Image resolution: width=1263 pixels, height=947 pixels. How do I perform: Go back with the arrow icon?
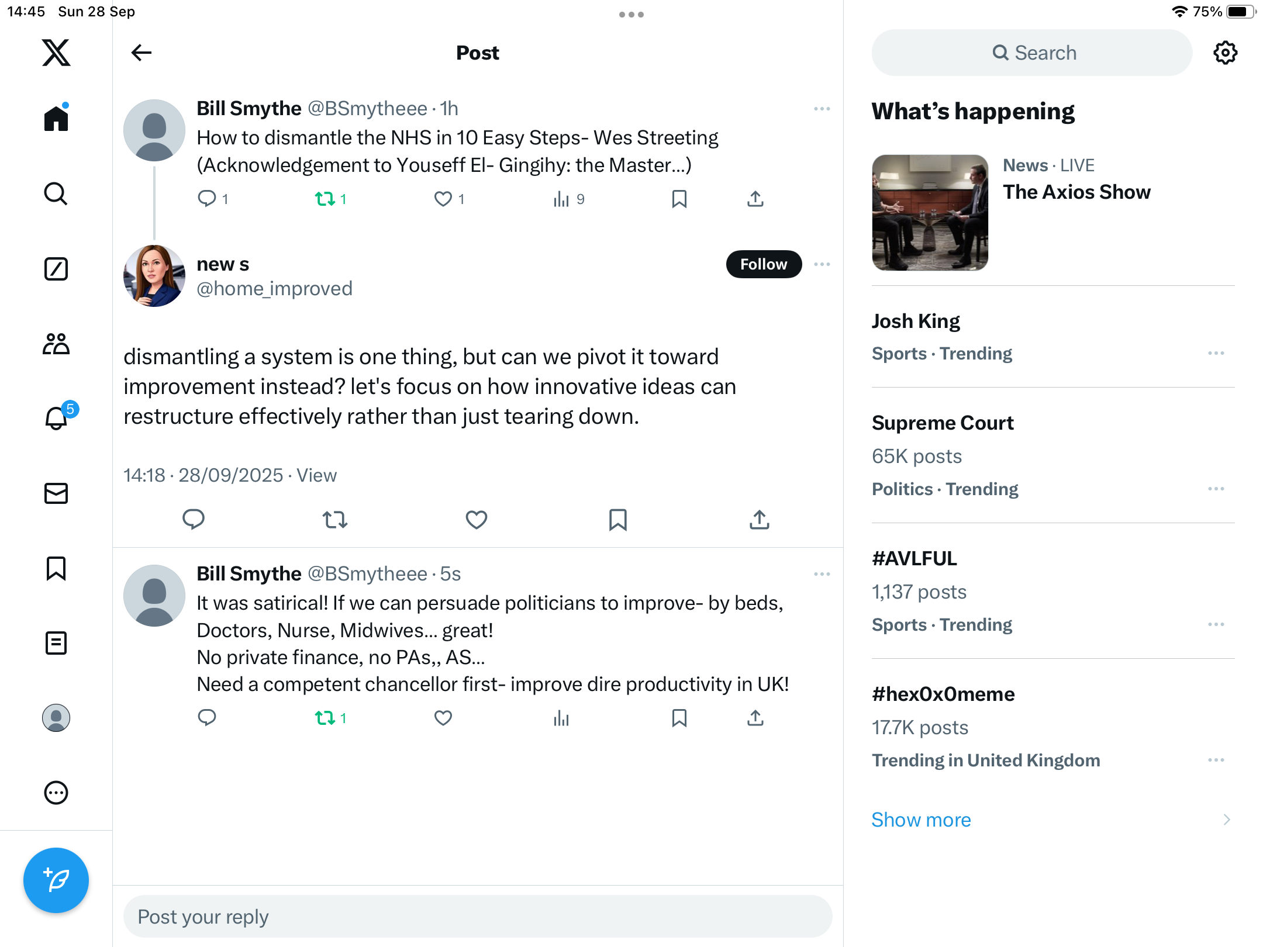coord(142,53)
